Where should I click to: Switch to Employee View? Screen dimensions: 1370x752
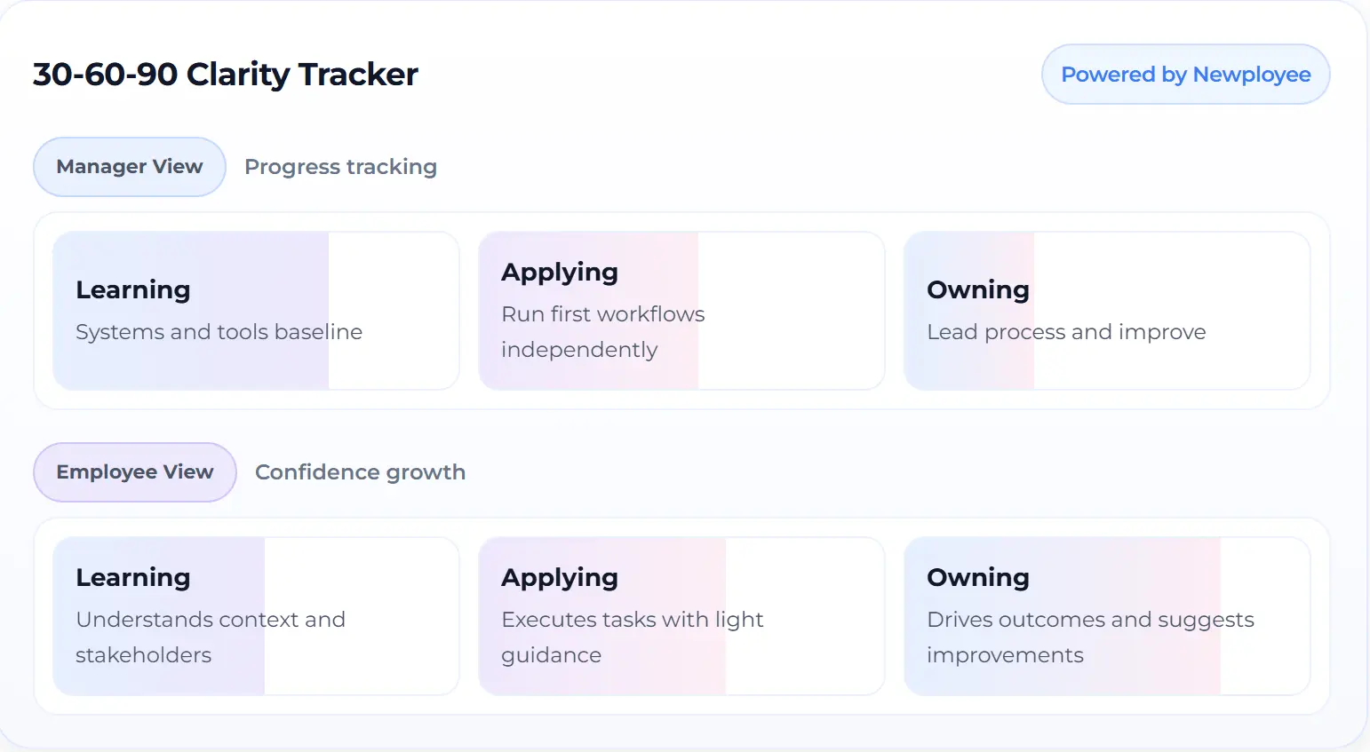click(134, 471)
